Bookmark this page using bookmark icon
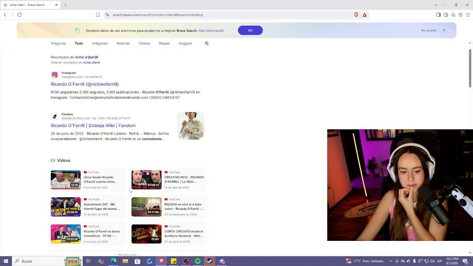 tap(98, 15)
